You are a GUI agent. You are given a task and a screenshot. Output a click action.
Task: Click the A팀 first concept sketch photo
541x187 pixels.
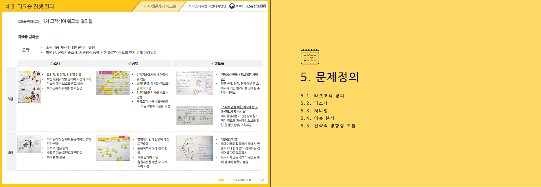195,83
